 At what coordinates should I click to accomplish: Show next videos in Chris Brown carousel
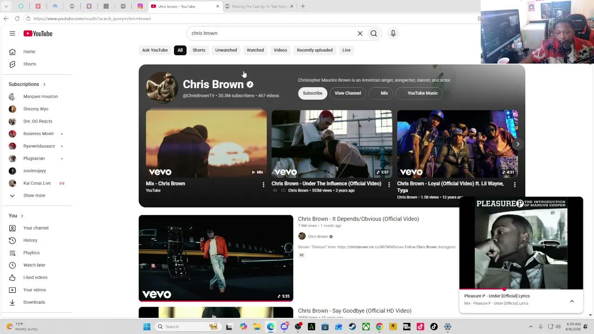point(518,144)
